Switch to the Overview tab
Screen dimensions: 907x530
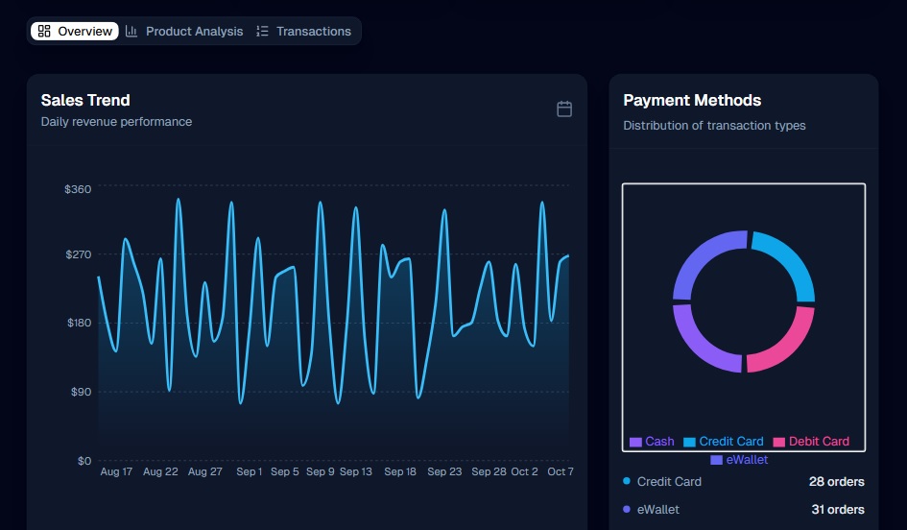click(x=75, y=32)
